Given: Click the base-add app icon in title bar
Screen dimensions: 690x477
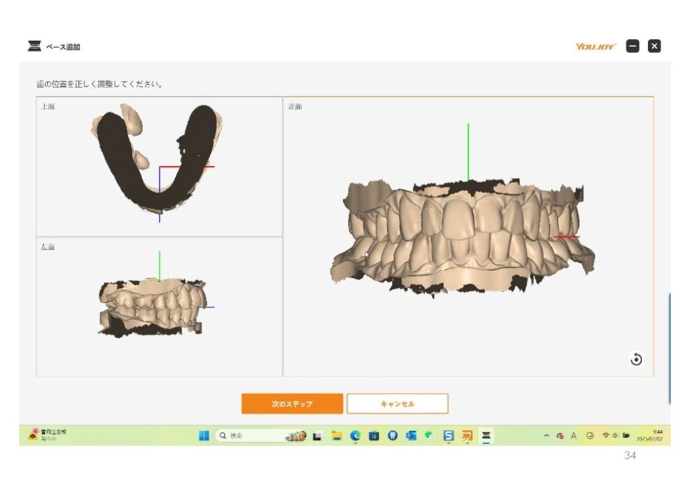Looking at the screenshot, I should point(34,46).
